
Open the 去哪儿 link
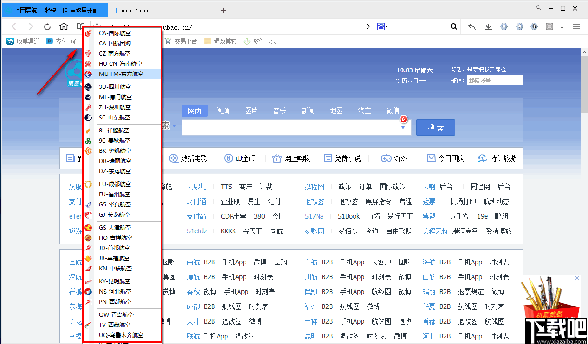[x=196, y=186]
